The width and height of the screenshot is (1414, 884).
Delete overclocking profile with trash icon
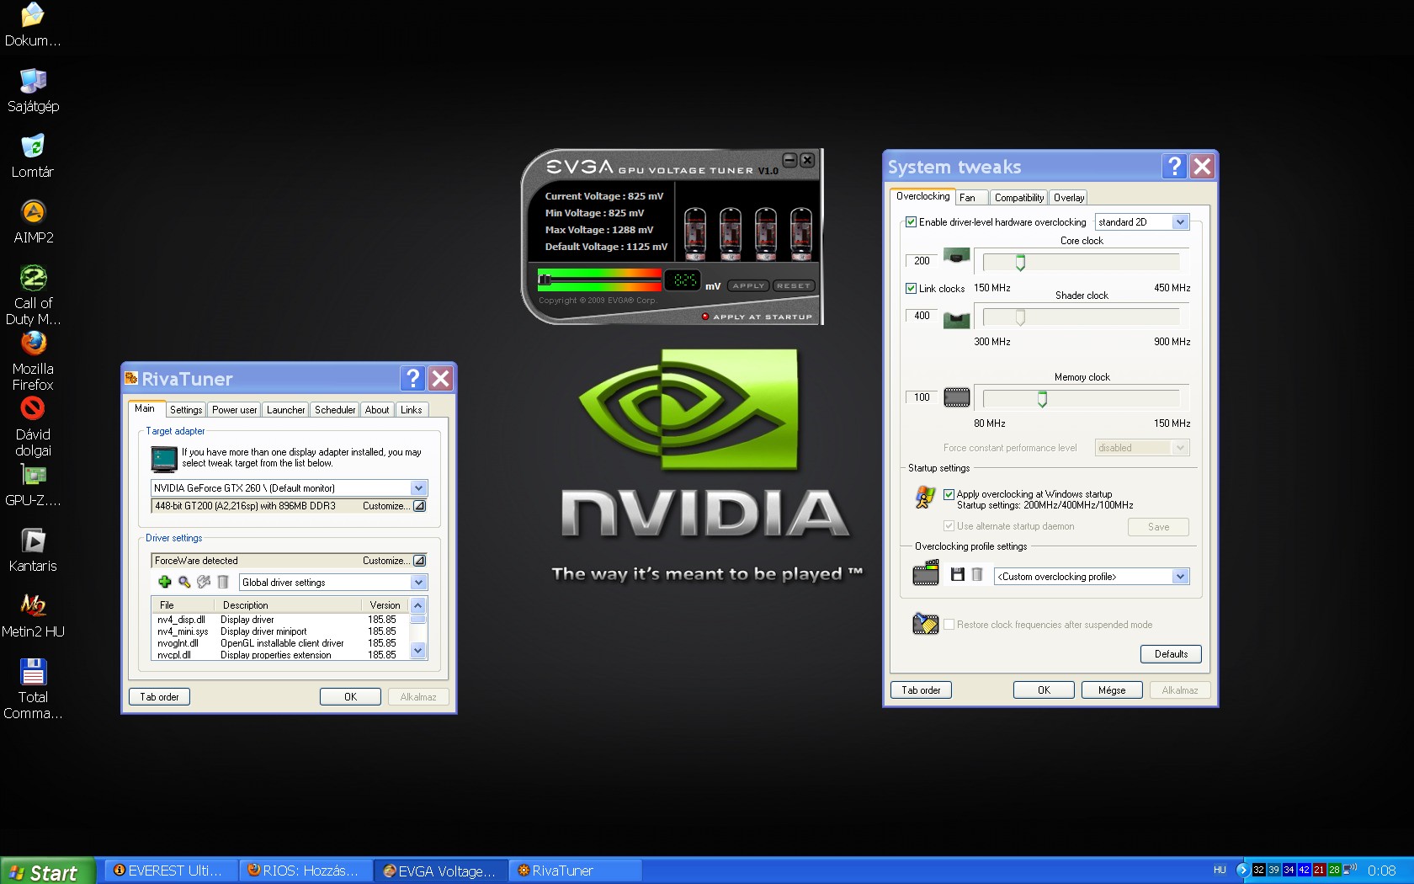(977, 574)
